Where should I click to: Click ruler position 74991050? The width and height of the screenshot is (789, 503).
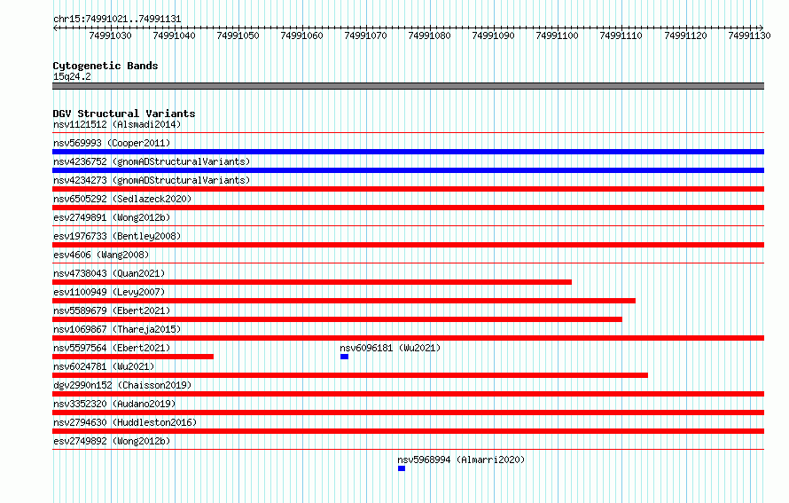(238, 35)
